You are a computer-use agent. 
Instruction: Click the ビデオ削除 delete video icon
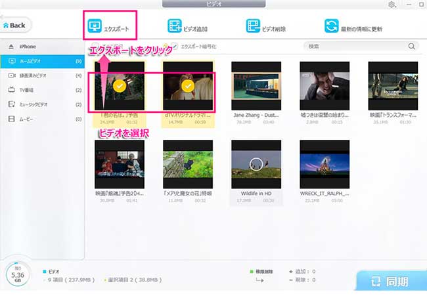click(x=253, y=26)
